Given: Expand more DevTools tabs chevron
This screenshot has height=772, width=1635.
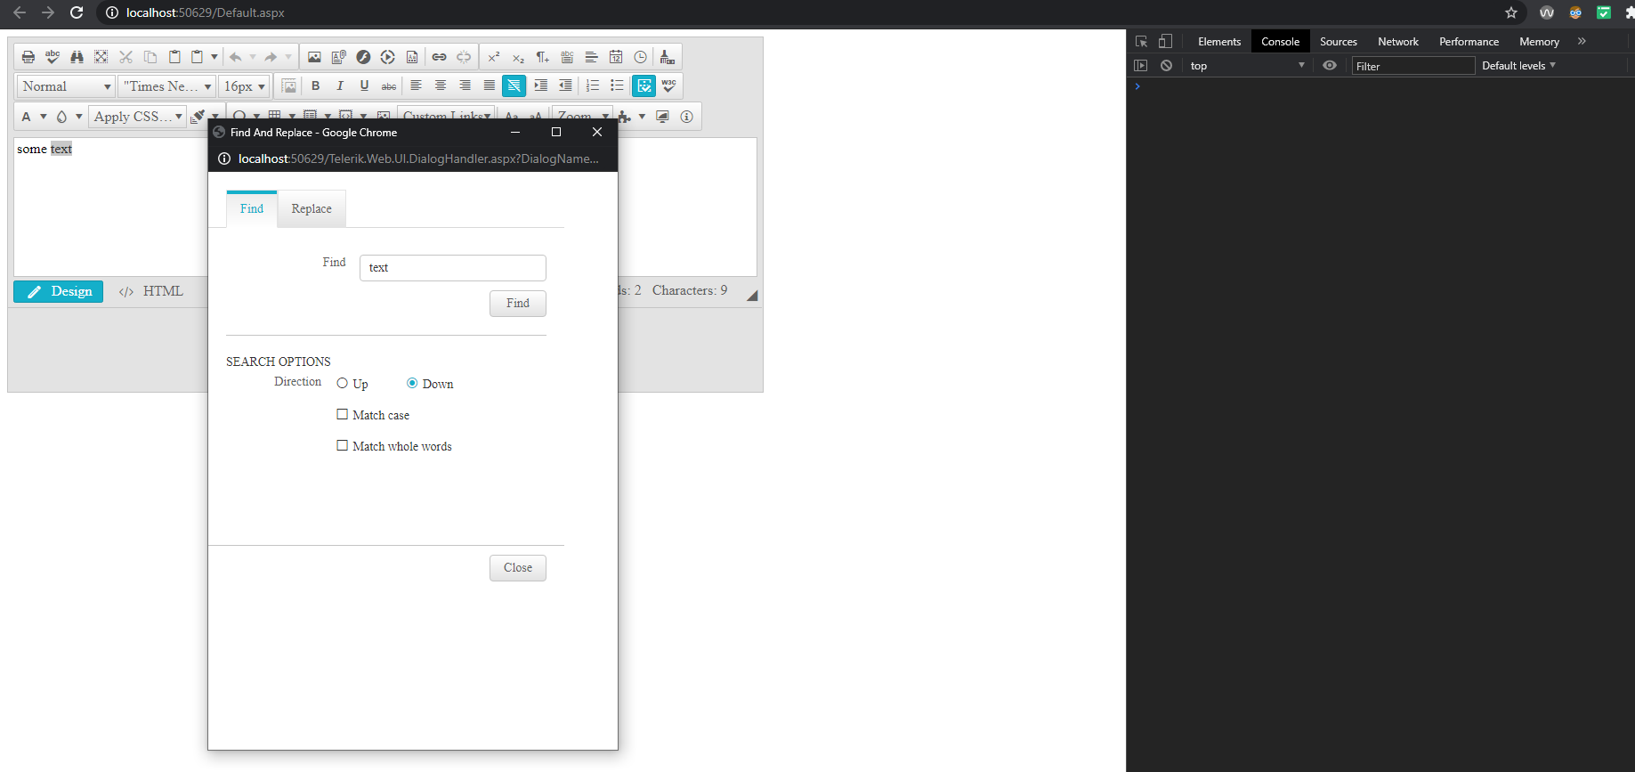Looking at the screenshot, I should tap(1582, 41).
